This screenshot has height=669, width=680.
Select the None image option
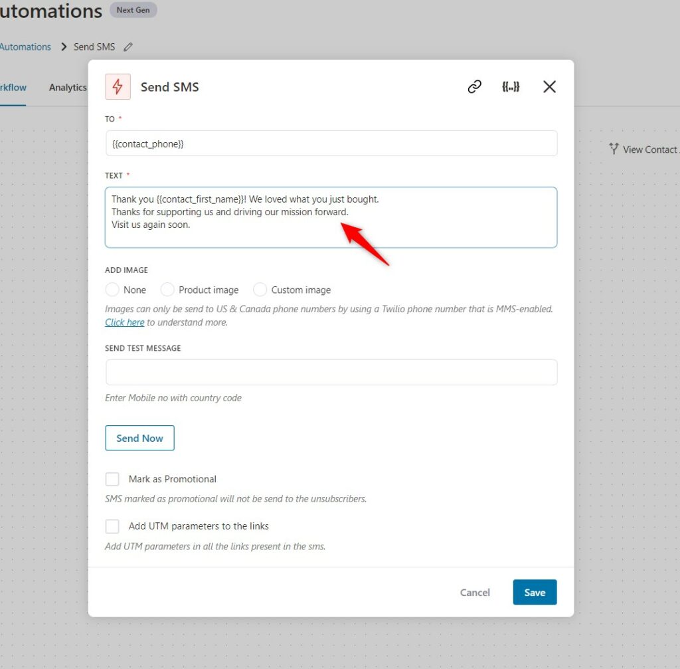click(x=112, y=290)
